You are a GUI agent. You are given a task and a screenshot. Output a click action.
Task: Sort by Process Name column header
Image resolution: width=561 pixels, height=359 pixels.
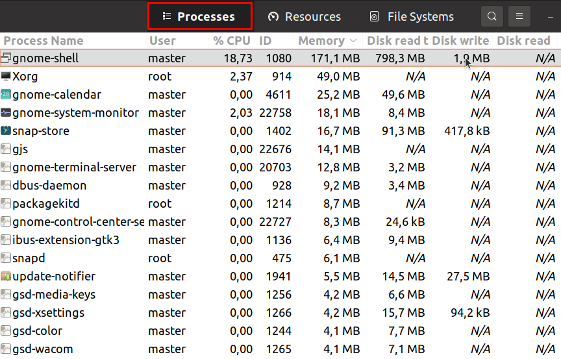44,40
